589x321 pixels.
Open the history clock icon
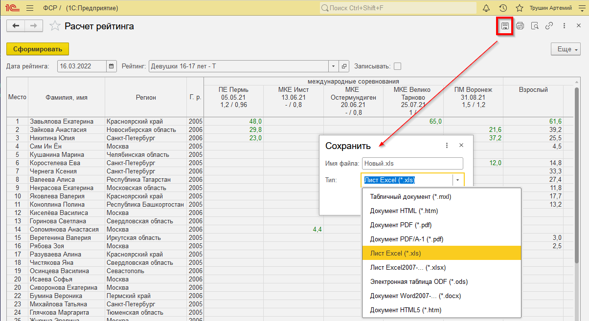pyautogui.click(x=503, y=8)
